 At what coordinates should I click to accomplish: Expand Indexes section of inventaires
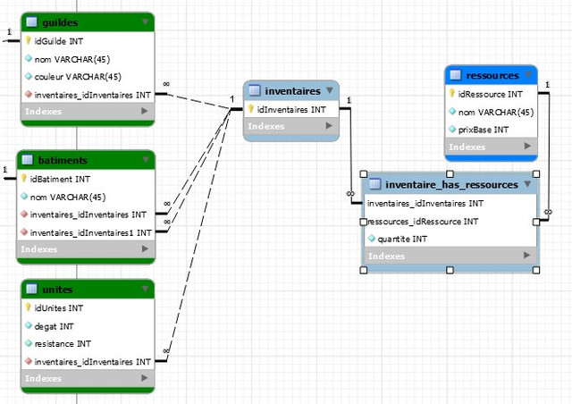coord(329,126)
